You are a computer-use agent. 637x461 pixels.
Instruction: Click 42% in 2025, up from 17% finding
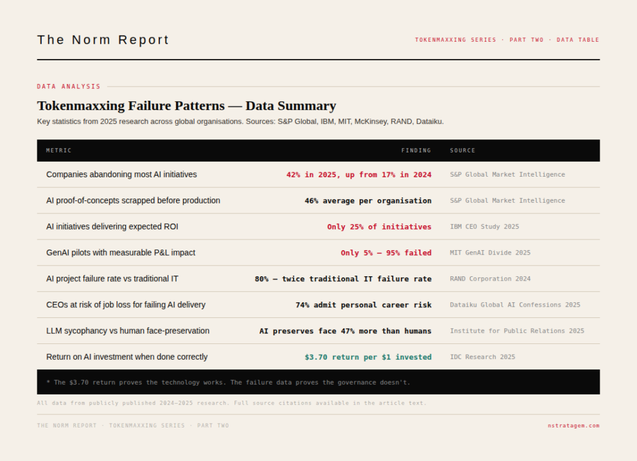(359, 175)
